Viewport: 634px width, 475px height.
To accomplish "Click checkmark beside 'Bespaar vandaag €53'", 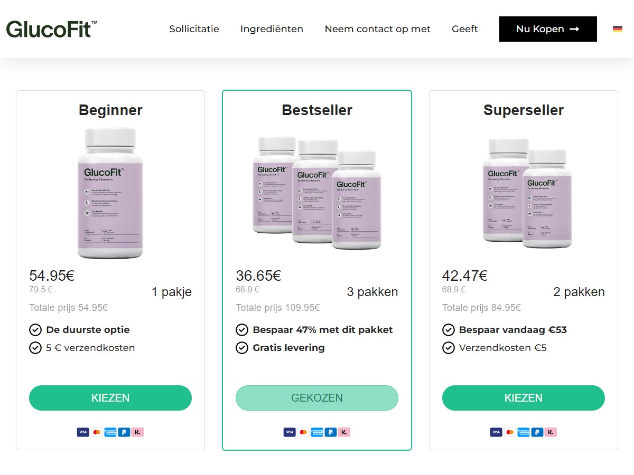I will click(449, 330).
